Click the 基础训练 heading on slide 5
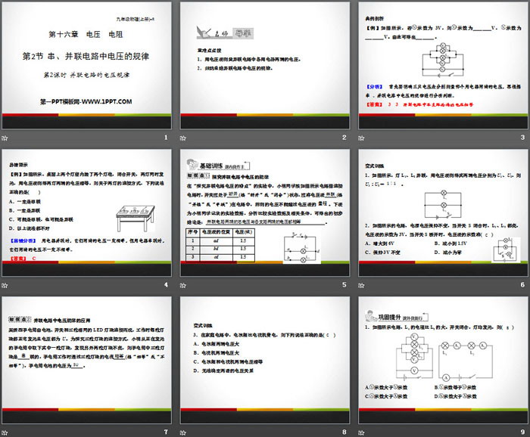Viewport: 530px width, 437px height. pyautogui.click(x=211, y=166)
